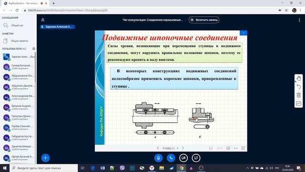This screenshot has height=172, width=305.
Task: Select user Гербер Евгений in list
Action: [x=19, y=128]
